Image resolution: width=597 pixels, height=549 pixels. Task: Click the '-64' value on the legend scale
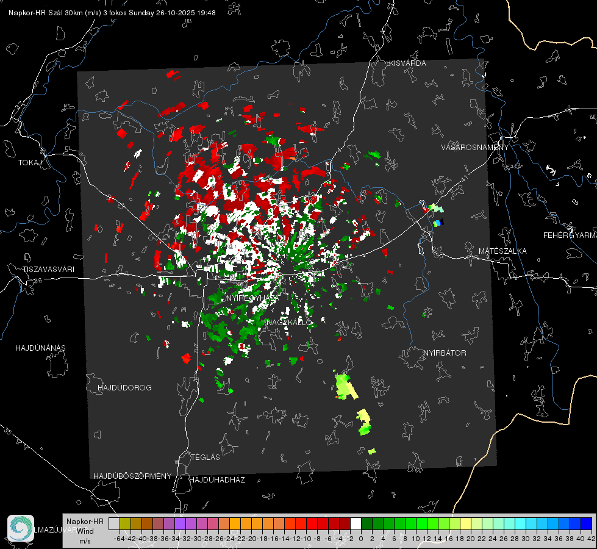[119, 539]
